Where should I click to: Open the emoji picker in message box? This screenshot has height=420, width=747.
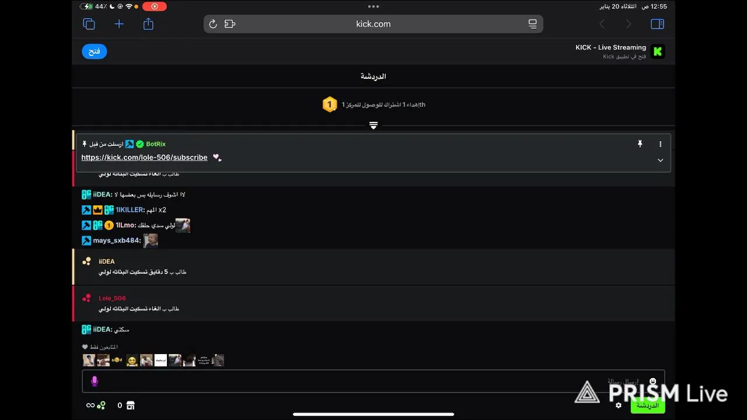[652, 381]
